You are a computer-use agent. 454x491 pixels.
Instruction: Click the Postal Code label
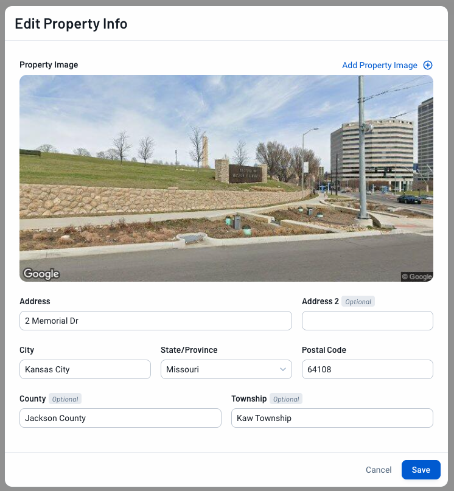[324, 350]
